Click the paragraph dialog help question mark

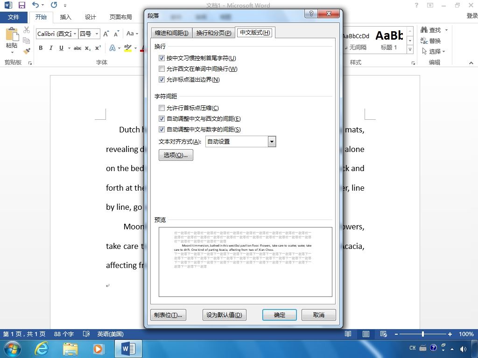point(311,14)
